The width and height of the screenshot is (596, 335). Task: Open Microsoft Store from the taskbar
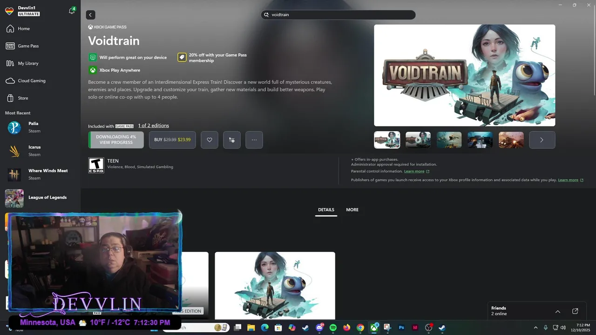click(x=278, y=328)
